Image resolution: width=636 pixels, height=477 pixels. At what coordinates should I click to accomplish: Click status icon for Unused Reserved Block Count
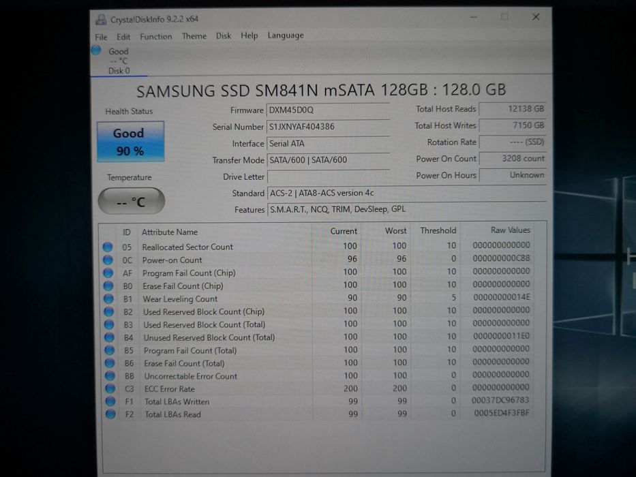[109, 337]
